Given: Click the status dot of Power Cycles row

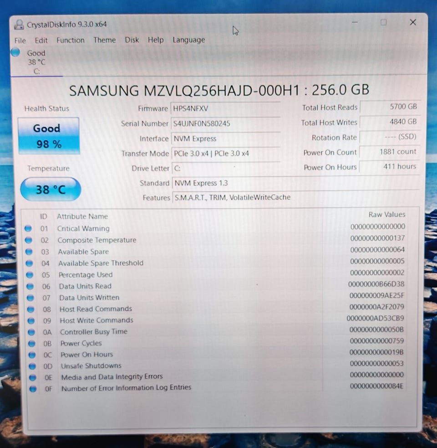Looking at the screenshot, I should click(x=31, y=344).
